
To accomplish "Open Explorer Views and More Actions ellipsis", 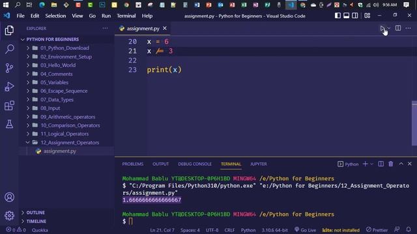I will click(x=106, y=28).
